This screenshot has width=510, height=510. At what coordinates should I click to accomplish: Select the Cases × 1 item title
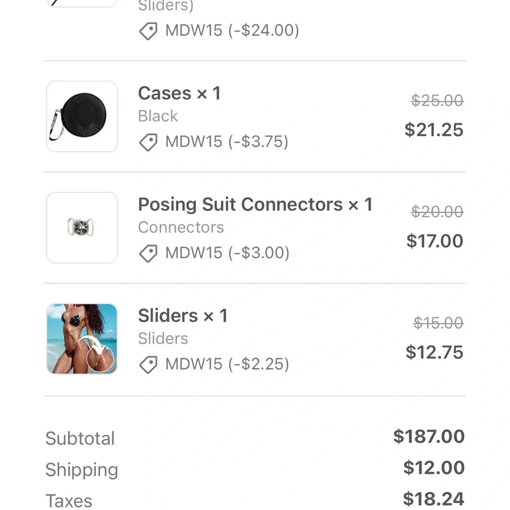tap(180, 93)
